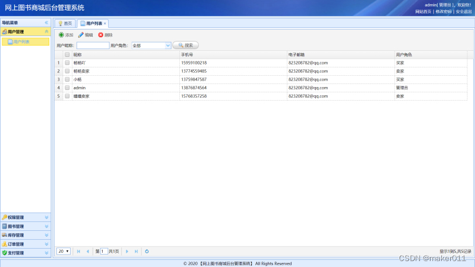Screen dimensions: 475x267
Task: Click the pencil Edit (编辑) icon
Action: click(x=81, y=35)
